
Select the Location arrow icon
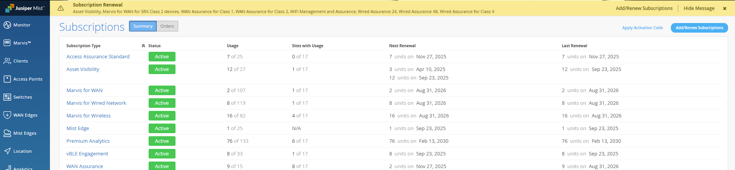pyautogui.click(x=7, y=151)
